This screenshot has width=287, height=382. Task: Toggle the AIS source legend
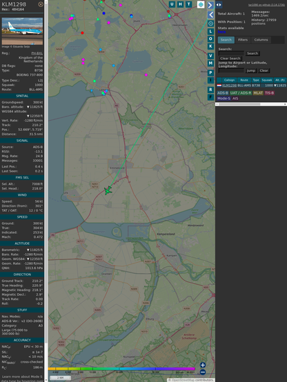(235, 99)
